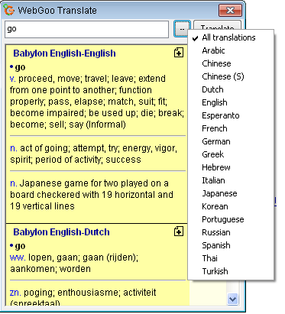285x314 pixels.
Task: Click the 'Babylon English-English' dictionary heading
Action: [64, 53]
